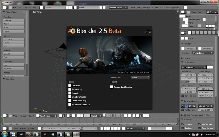Click the Animation render button
This screenshot has height=137, width=219.
(x=206, y=48)
